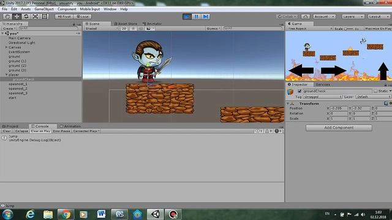Open the cloud services button
The width and height of the screenshot is (392, 220).
point(305,16)
